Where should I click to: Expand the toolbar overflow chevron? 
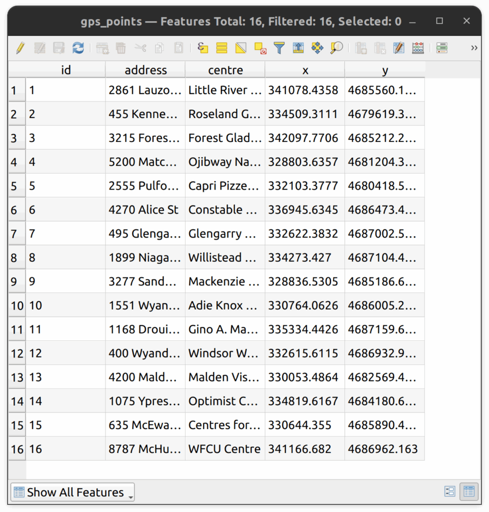474,48
